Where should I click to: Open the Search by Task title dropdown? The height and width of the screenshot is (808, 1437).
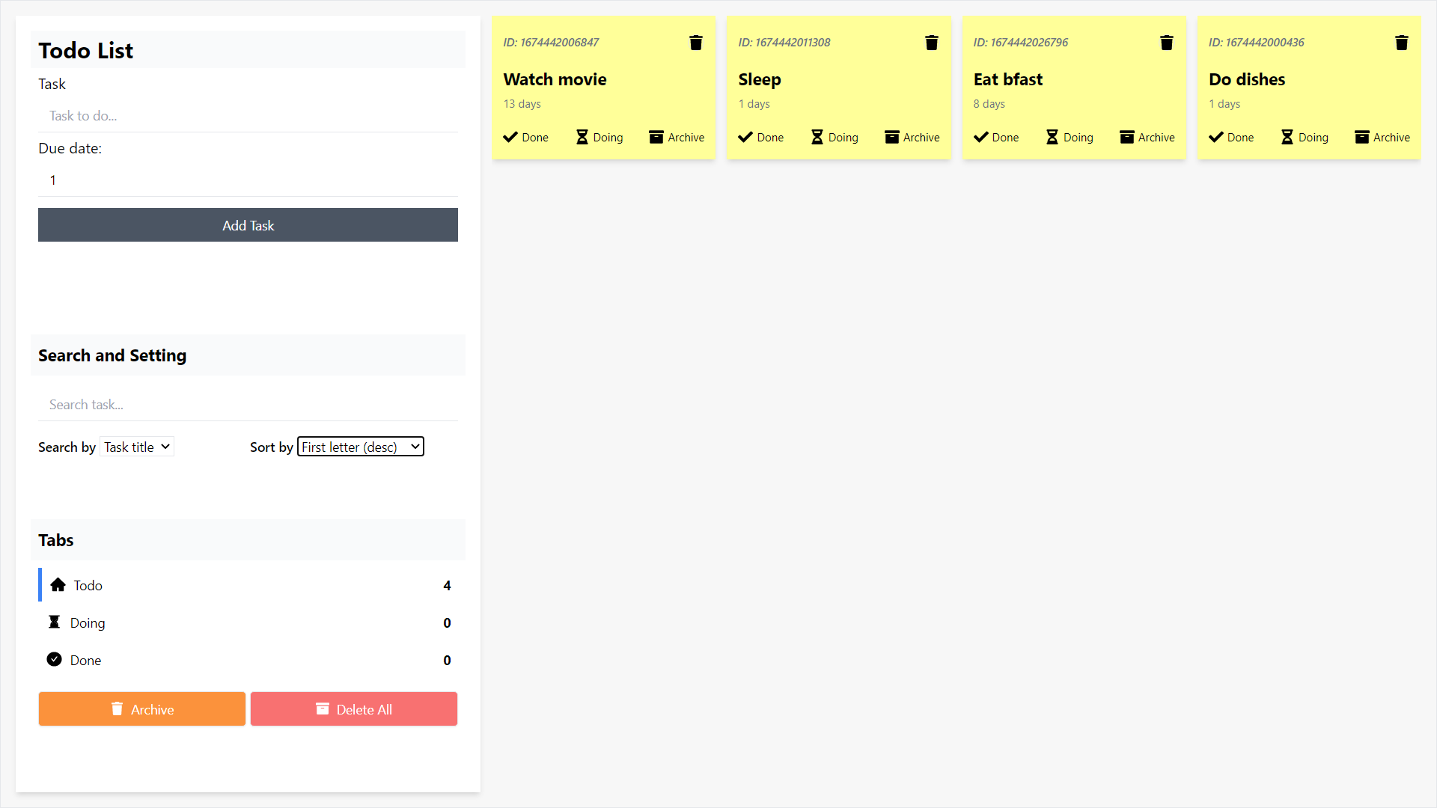coord(137,447)
